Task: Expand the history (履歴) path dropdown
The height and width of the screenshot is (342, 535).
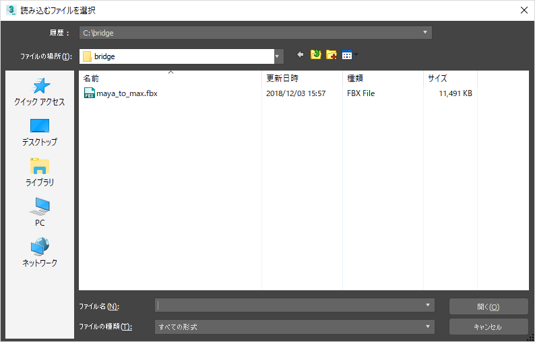Action: (x=425, y=32)
